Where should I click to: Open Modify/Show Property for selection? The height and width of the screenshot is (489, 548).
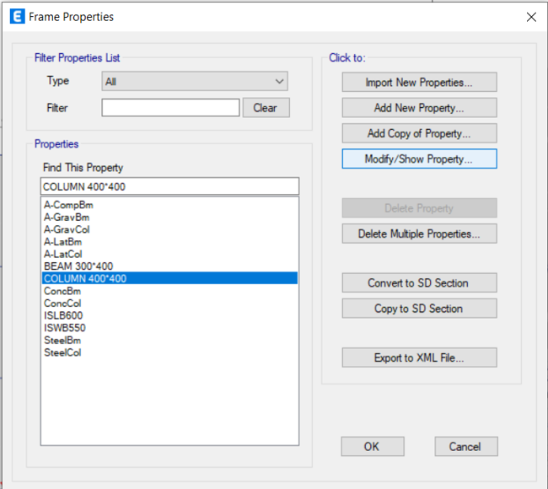click(x=419, y=159)
